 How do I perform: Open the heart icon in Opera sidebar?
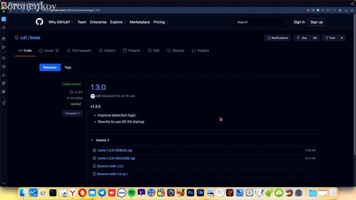coord(4,58)
